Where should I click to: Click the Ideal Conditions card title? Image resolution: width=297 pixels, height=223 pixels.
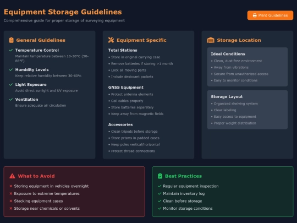(x=228, y=54)
